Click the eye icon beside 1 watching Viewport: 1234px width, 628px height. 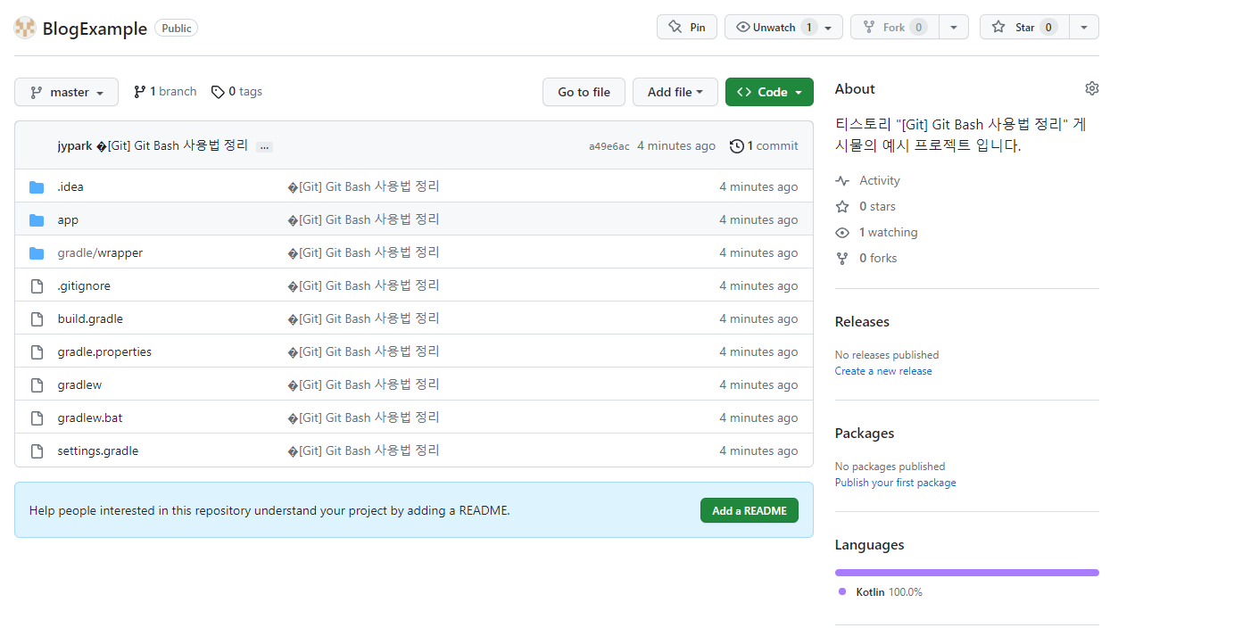(842, 233)
